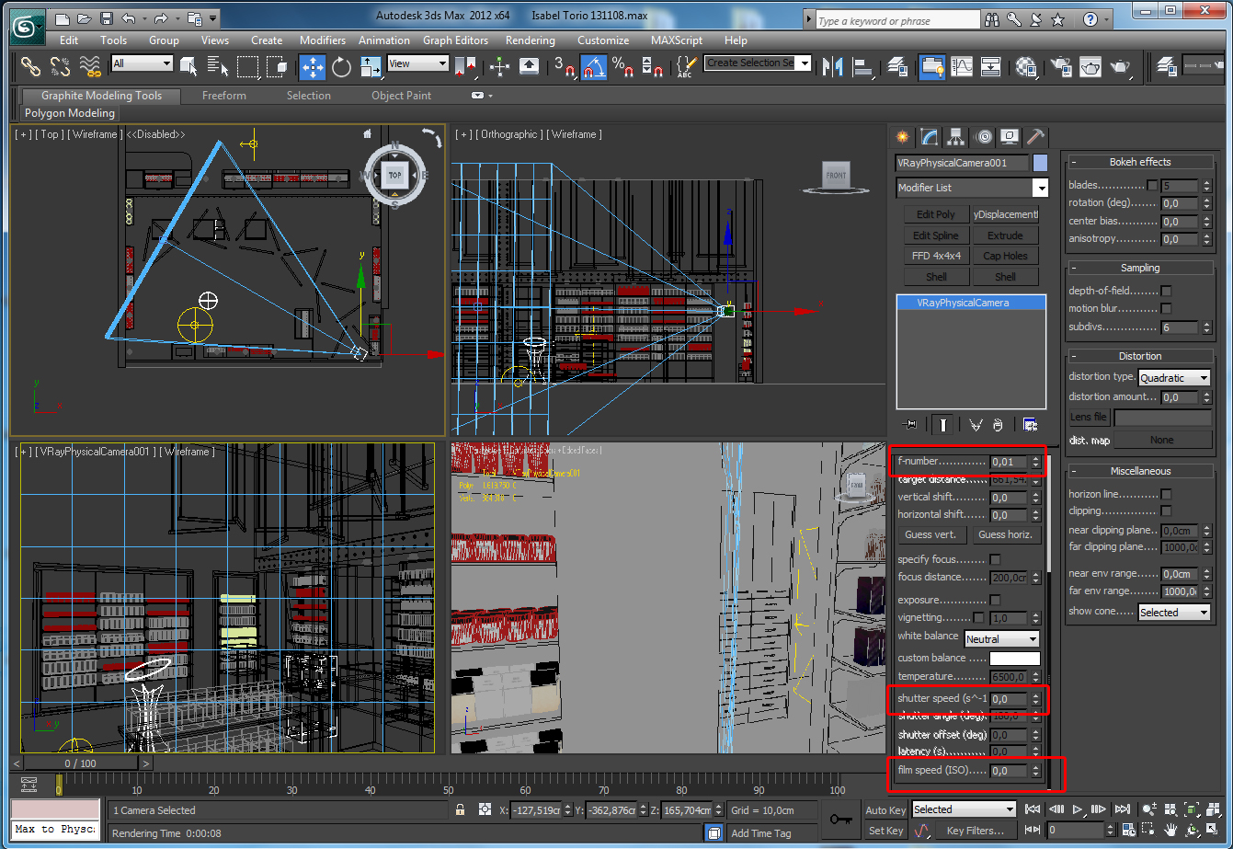This screenshot has width=1233, height=849.
Task: Expand the white balance Neutral dropdown
Action: (1001, 638)
